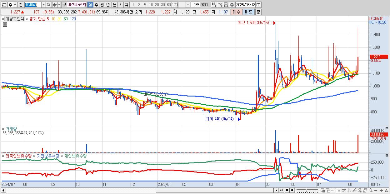This screenshot has height=194, width=390.
Task: Click the add line overlay icon
Action: 220,5
